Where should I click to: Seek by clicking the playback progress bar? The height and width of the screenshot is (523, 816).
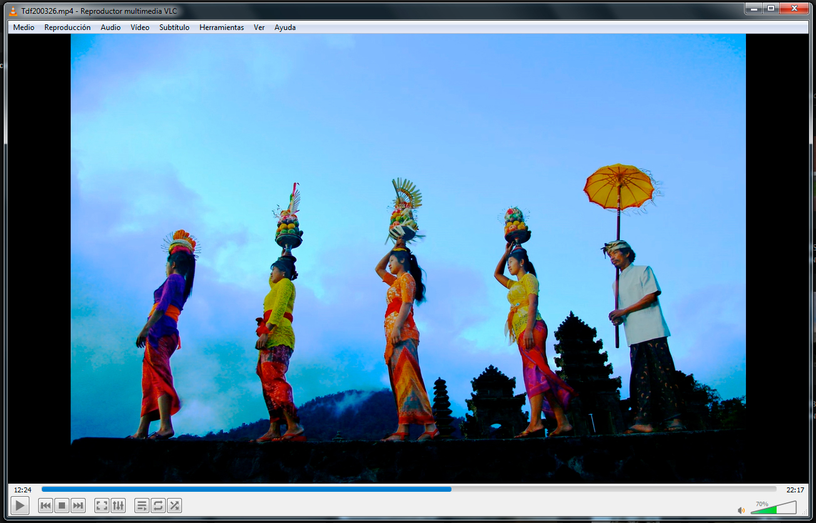click(409, 489)
